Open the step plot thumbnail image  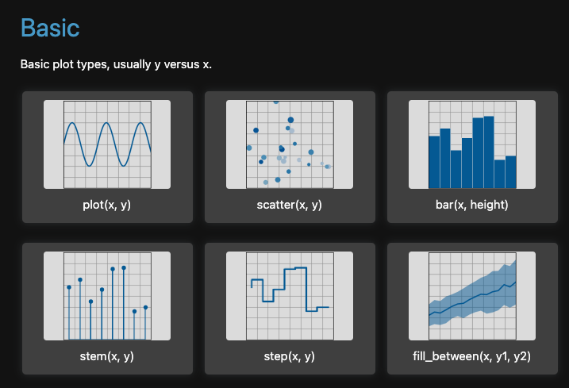289,296
